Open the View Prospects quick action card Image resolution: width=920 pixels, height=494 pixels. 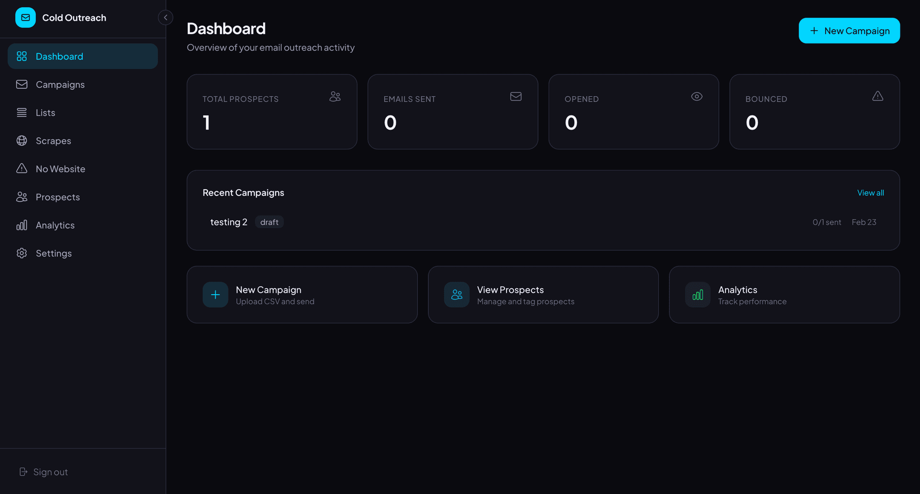coord(543,295)
